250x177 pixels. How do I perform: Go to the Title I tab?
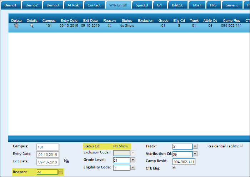(197, 5)
